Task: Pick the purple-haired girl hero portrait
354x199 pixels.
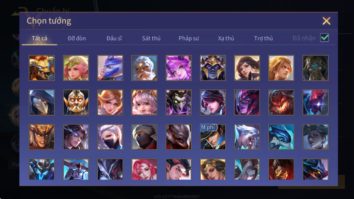Action: [179, 68]
